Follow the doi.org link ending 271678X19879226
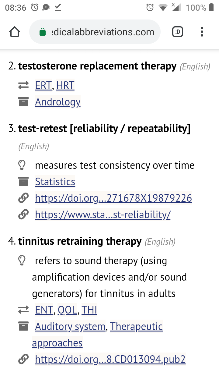 pos(113,198)
